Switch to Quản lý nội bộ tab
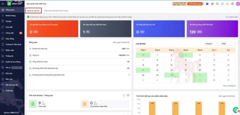Image resolution: width=240 pixels, height=115 pixels. click(x=33, y=11)
